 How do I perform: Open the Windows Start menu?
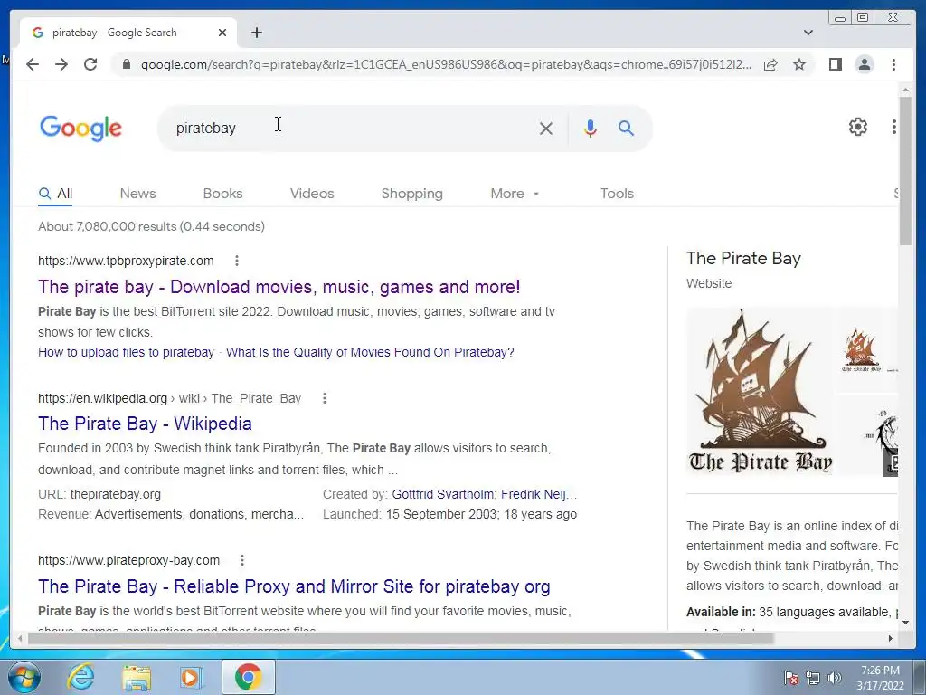[24, 677]
